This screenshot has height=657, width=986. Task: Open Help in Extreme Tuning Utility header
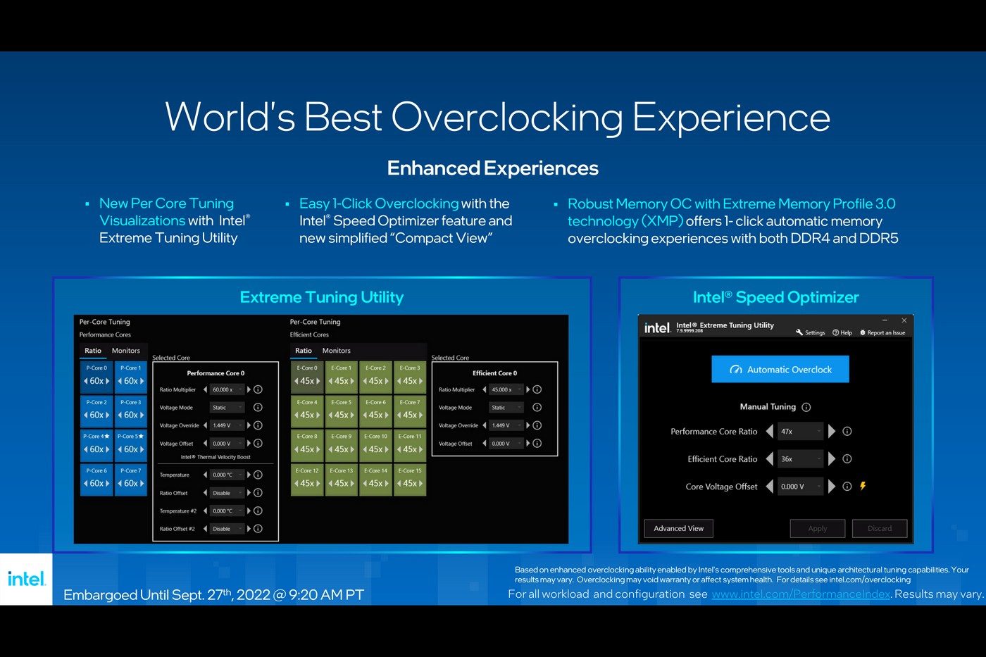(842, 332)
